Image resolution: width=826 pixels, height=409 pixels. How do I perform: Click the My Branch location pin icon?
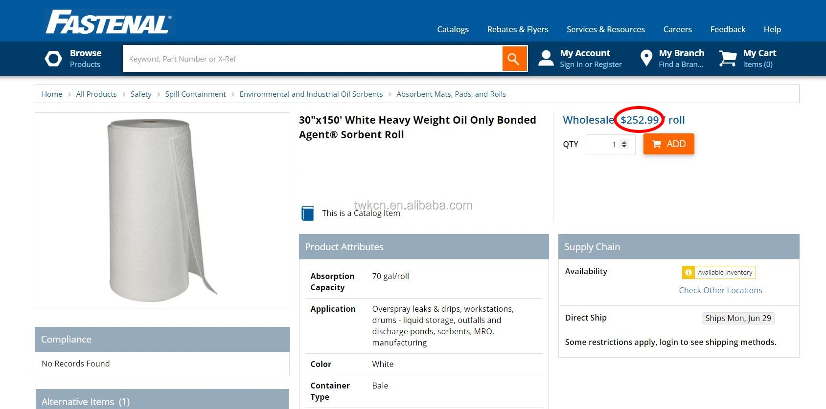click(x=646, y=58)
